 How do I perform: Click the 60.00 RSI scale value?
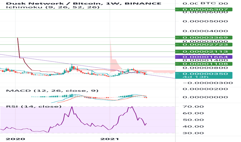pyautogui.click(x=193, y=113)
